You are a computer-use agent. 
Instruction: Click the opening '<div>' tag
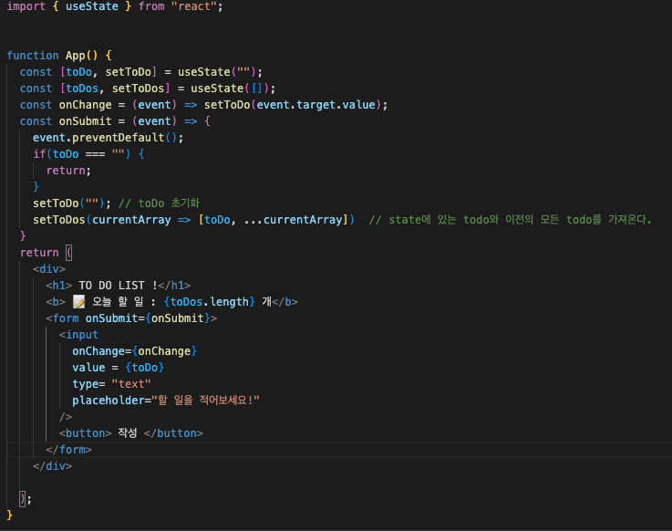(49, 269)
